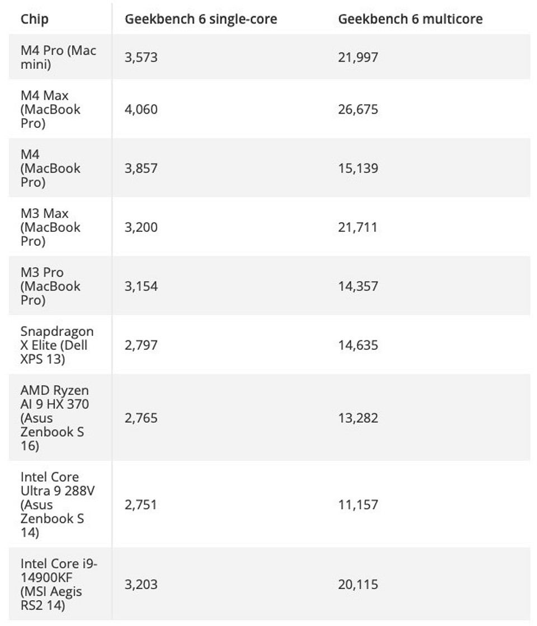The image size is (537, 626).
Task: Click the M3 Max (MacBook Pro) chip name
Action: (50, 227)
